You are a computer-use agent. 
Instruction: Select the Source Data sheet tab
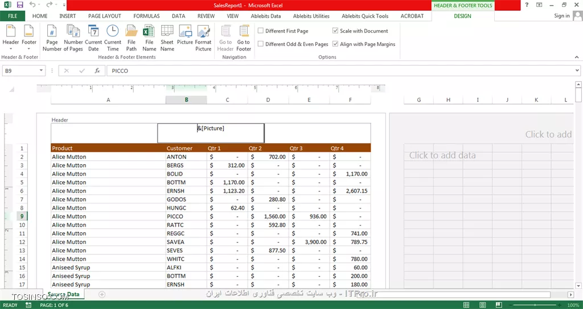(x=64, y=294)
